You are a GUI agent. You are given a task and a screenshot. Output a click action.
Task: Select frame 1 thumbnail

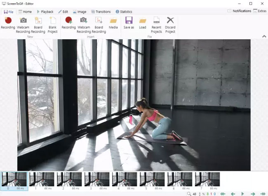tap(42, 181)
